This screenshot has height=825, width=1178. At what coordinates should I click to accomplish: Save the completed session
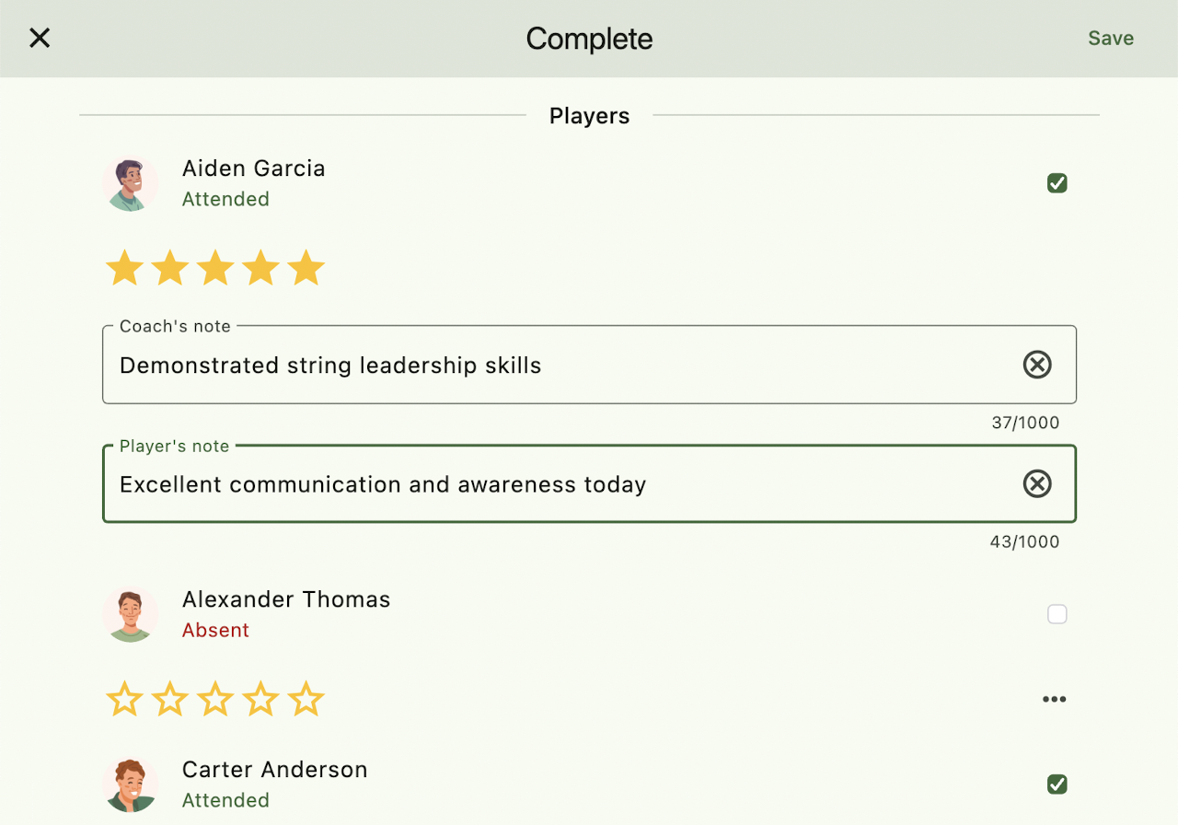pos(1110,38)
